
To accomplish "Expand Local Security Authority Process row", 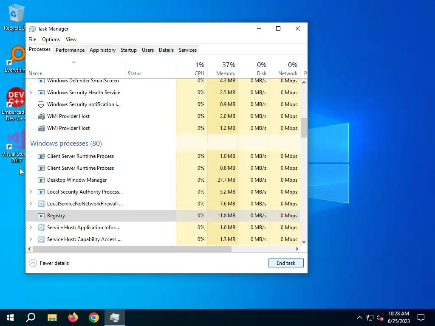I will pos(31,192).
